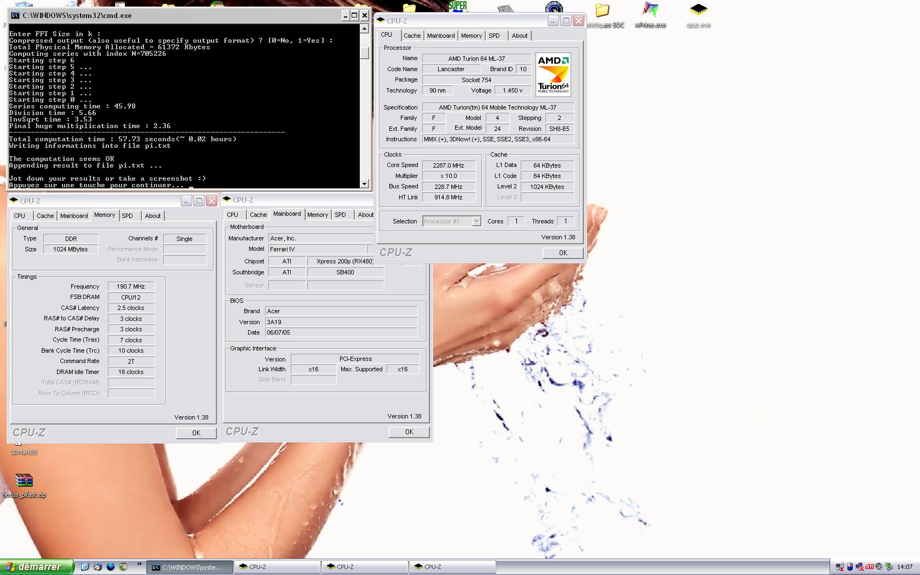Switch to the last CPU-Z taskbar button

[x=453, y=567]
